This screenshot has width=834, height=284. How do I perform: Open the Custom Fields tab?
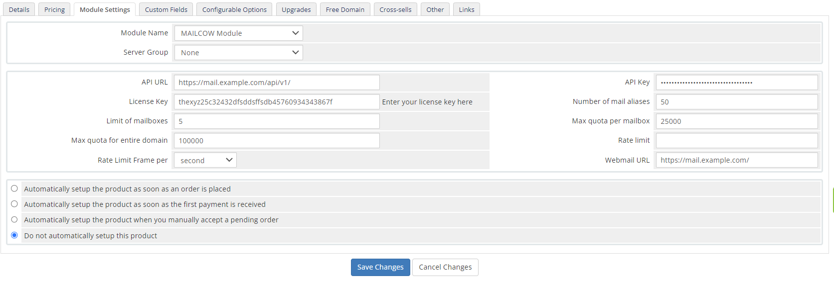click(x=166, y=9)
